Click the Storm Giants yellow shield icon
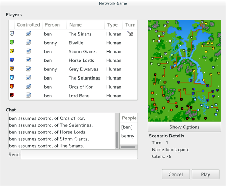226x186 pixels. coord(12,51)
